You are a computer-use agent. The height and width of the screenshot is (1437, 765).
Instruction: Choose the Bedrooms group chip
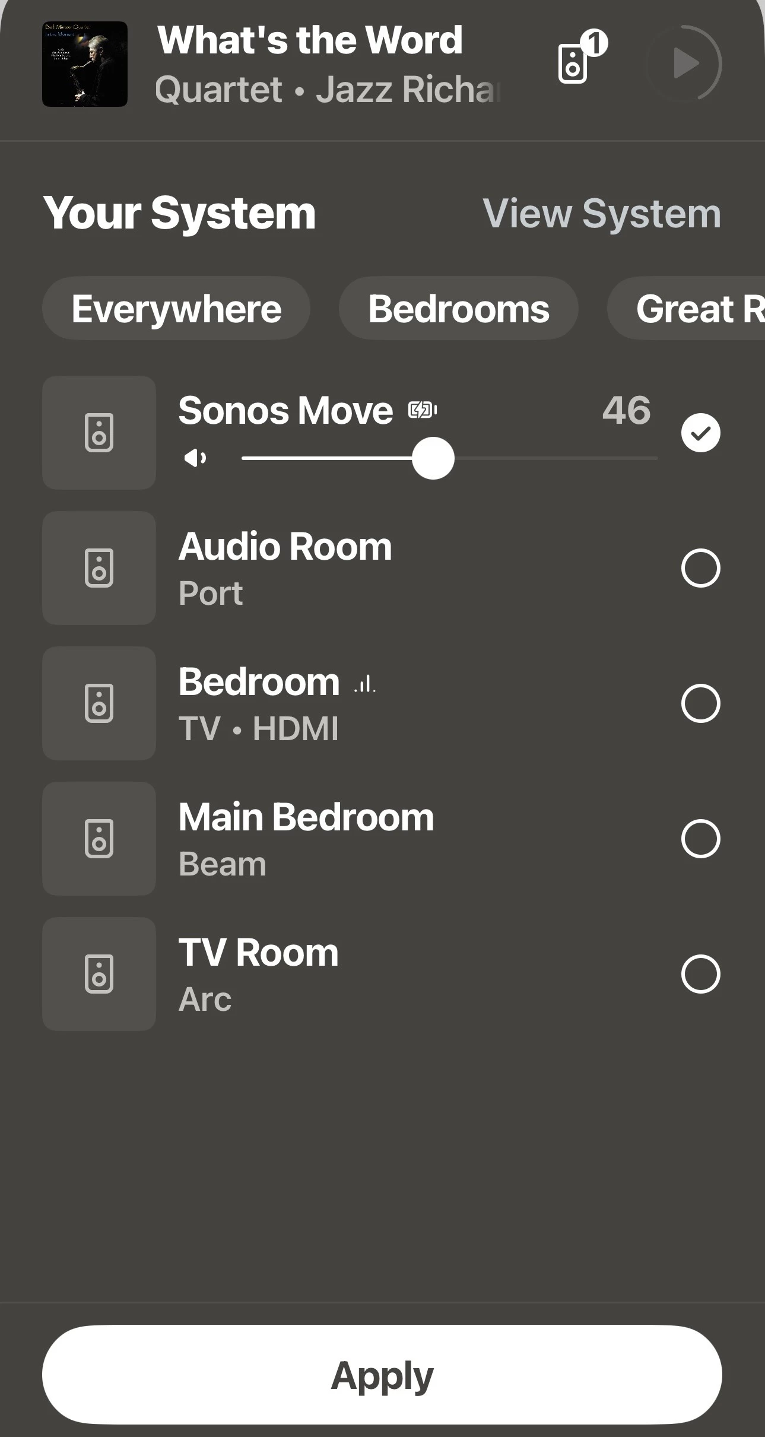pyautogui.click(x=459, y=309)
